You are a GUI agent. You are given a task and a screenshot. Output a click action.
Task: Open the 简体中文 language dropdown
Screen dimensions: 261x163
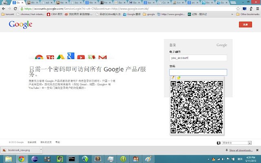pos(237,143)
